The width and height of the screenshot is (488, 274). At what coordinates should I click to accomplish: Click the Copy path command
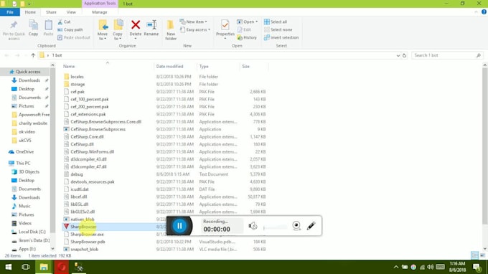[70, 29]
